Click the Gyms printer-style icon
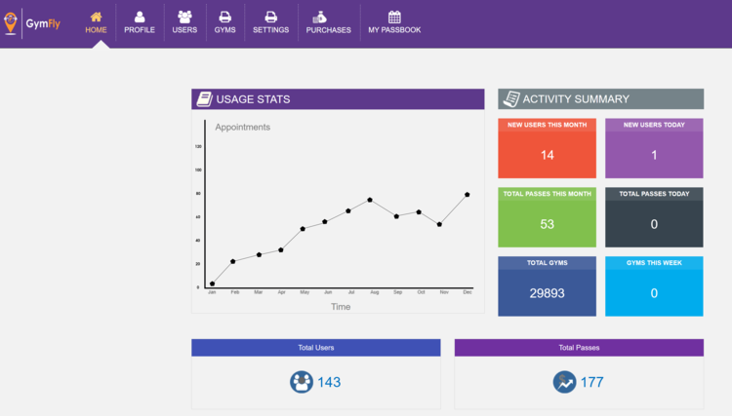 coord(225,18)
